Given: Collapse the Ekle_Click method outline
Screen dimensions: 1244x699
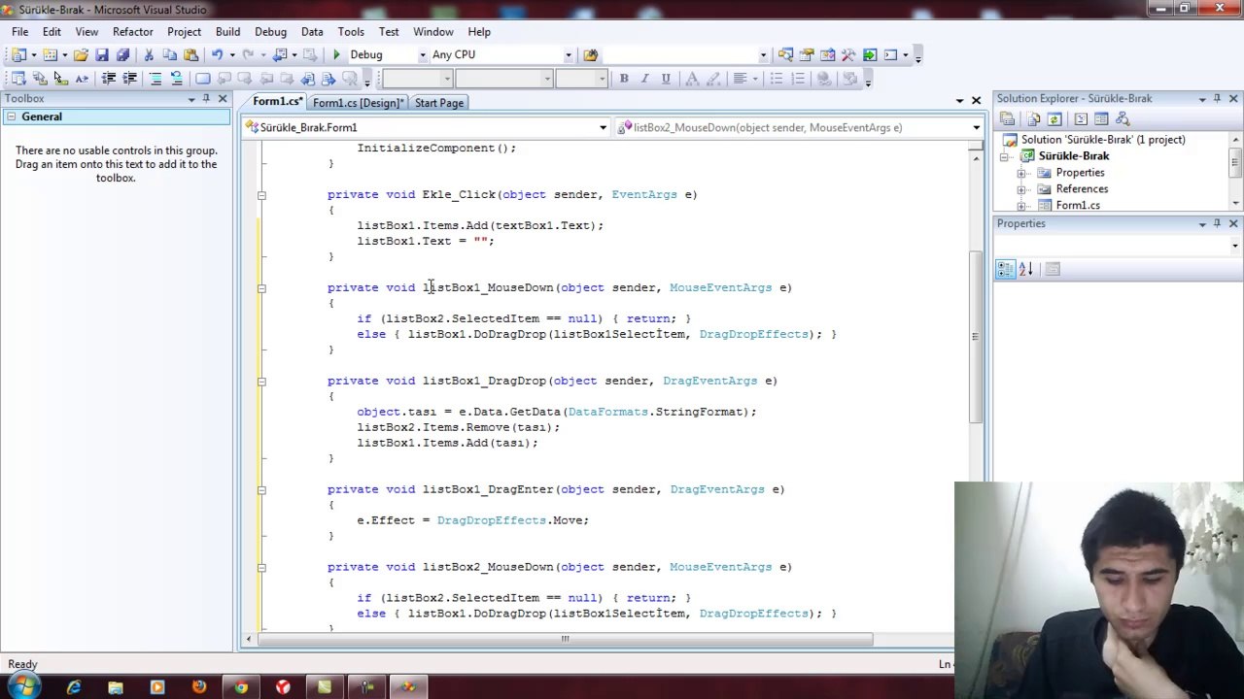Looking at the screenshot, I should pyautogui.click(x=261, y=195).
